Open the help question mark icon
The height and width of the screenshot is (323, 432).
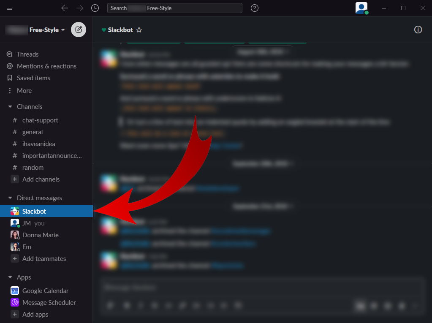pos(255,8)
